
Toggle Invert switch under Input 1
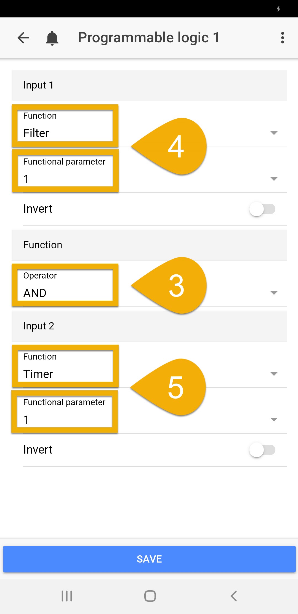[x=262, y=209]
